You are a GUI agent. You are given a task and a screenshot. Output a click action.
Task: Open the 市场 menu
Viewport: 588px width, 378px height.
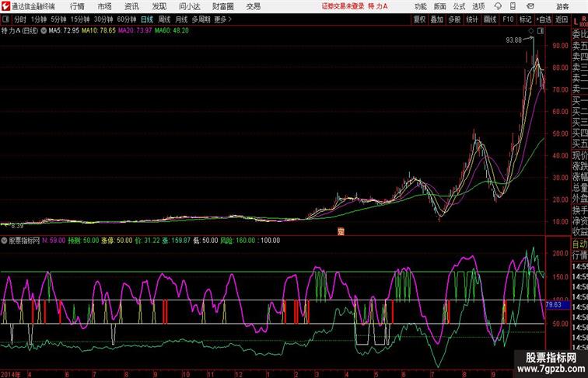point(105,6)
